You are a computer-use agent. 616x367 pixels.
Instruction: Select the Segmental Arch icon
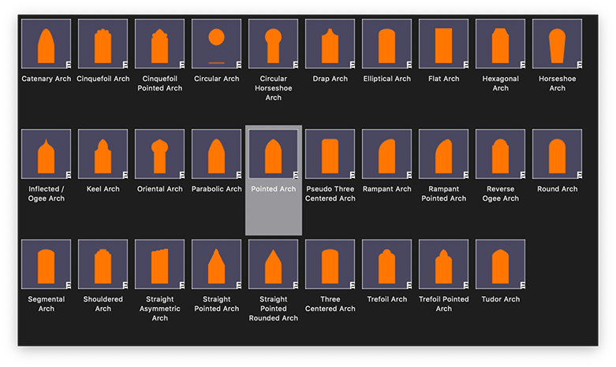tap(47, 265)
